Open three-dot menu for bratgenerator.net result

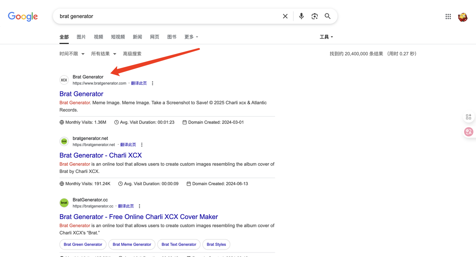[142, 145]
